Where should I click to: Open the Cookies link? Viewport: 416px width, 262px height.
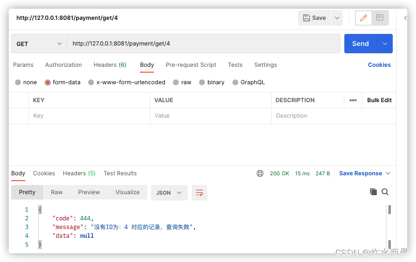379,65
